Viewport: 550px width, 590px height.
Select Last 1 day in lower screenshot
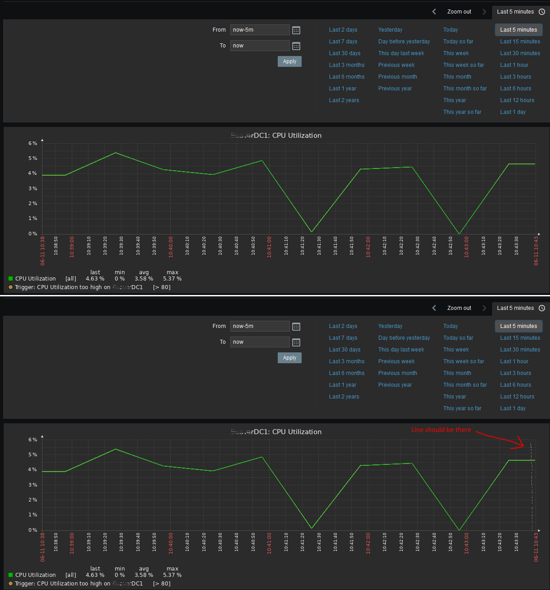[513, 408]
